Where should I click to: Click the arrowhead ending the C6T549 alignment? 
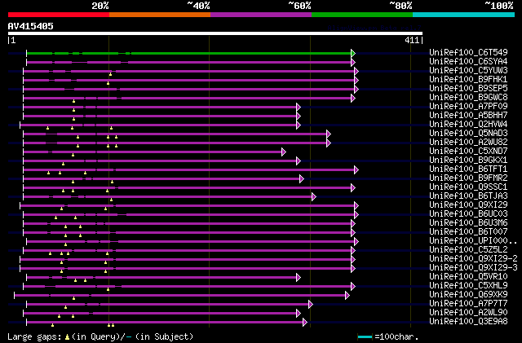pos(353,53)
